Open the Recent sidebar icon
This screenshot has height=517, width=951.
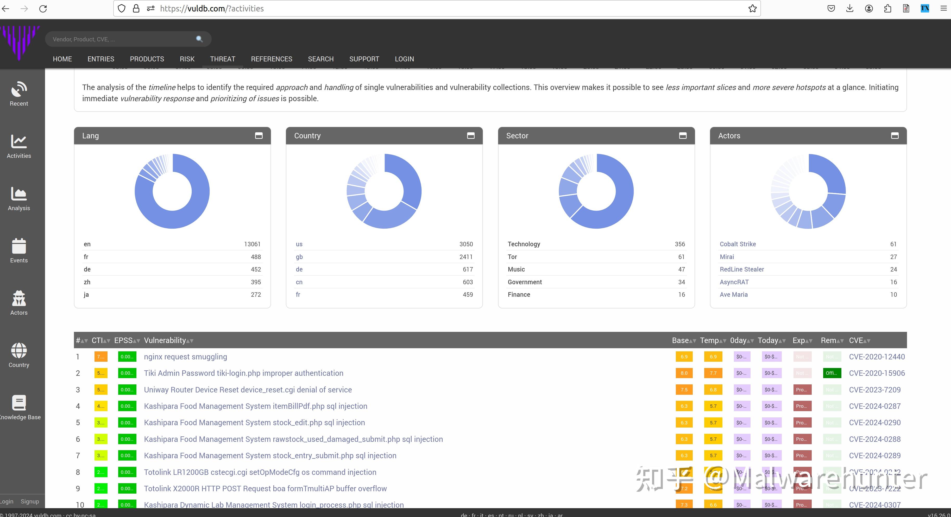pyautogui.click(x=19, y=90)
